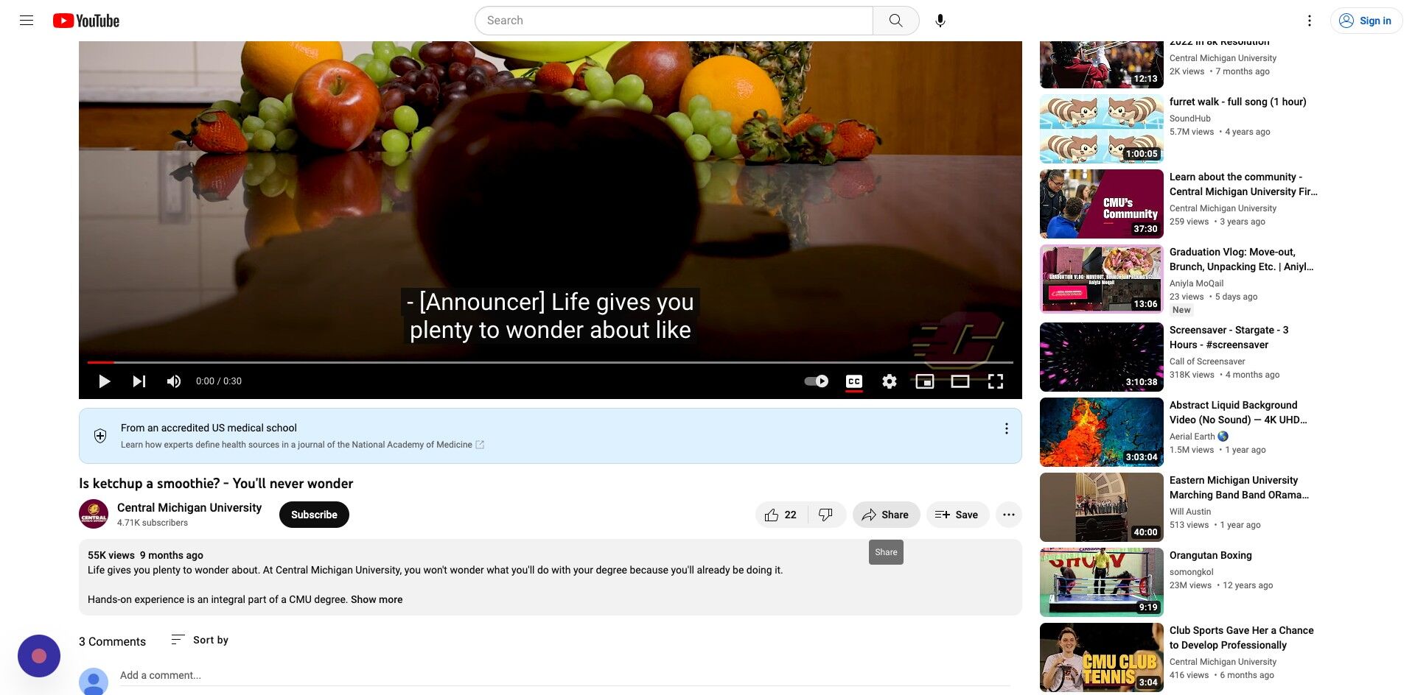
Task: Open Abstract Liquid Background thumbnail
Action: pyautogui.click(x=1101, y=432)
